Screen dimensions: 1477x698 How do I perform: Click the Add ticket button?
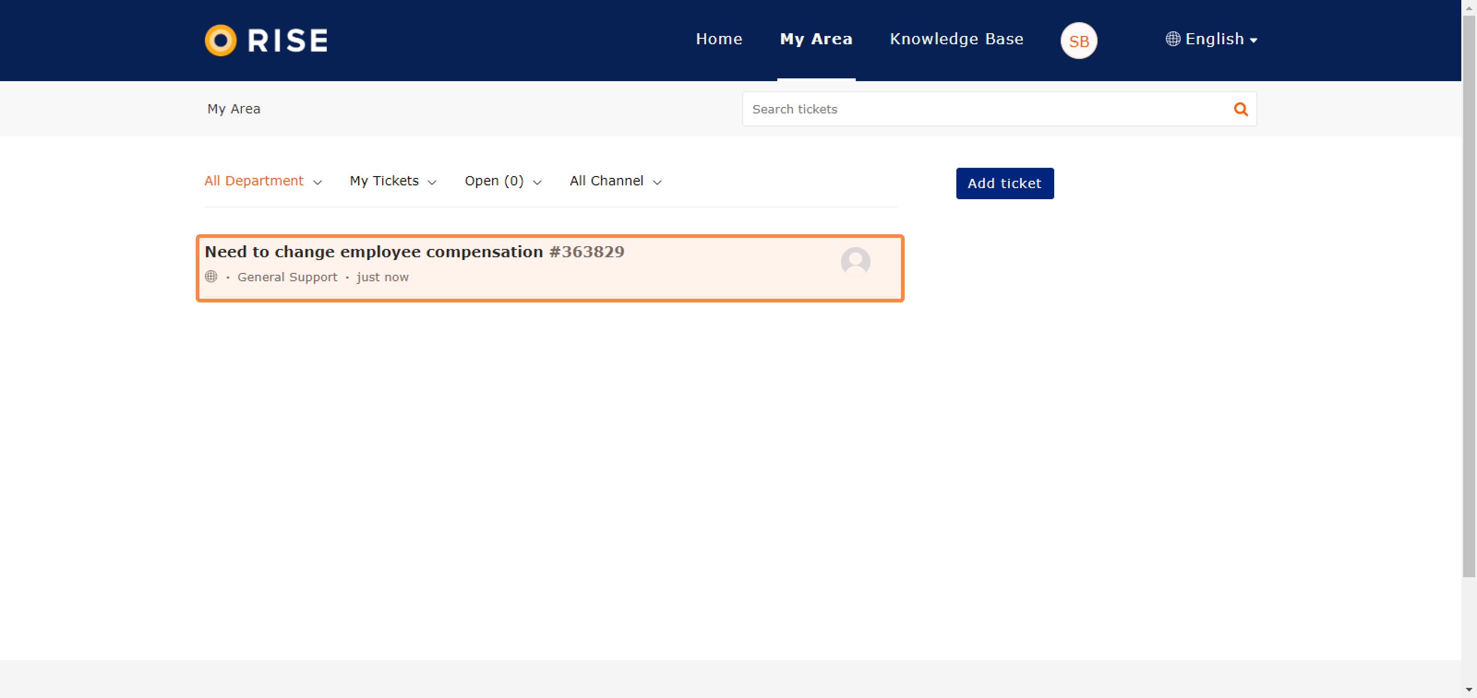coord(1004,183)
